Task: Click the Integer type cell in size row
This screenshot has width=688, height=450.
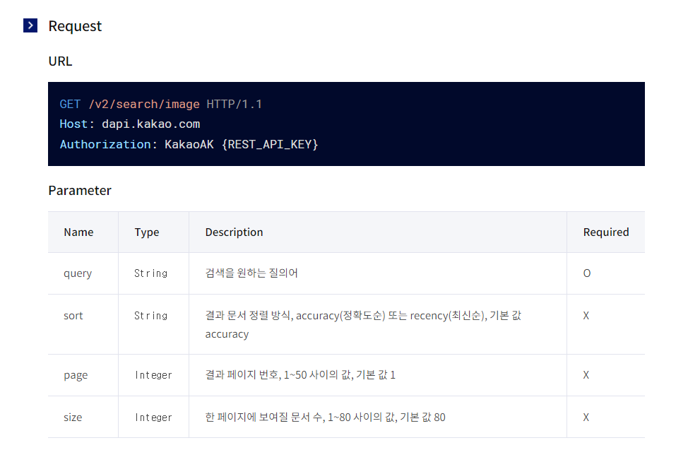Action: pyautogui.click(x=153, y=418)
